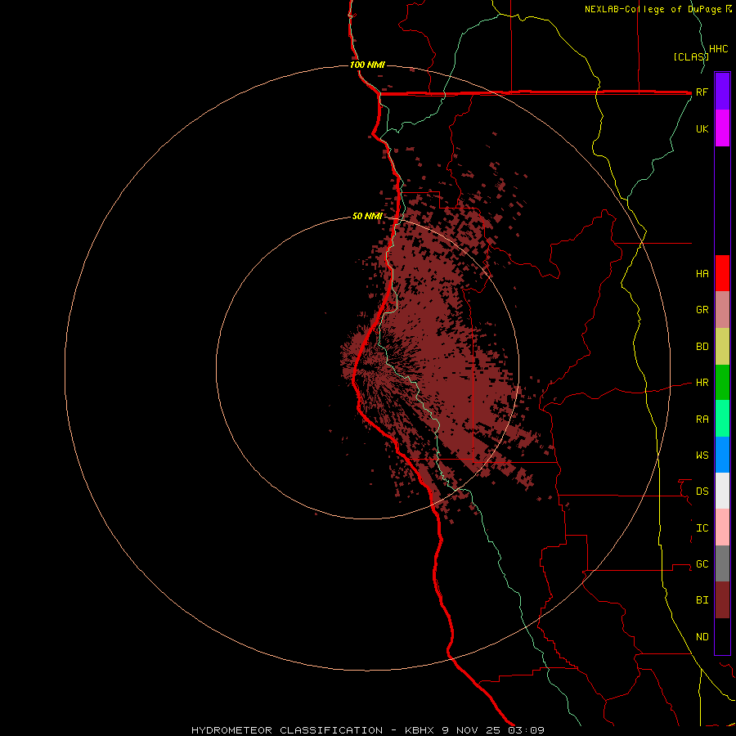Click the IC legend label
Screen dimensions: 736x736
(702, 528)
